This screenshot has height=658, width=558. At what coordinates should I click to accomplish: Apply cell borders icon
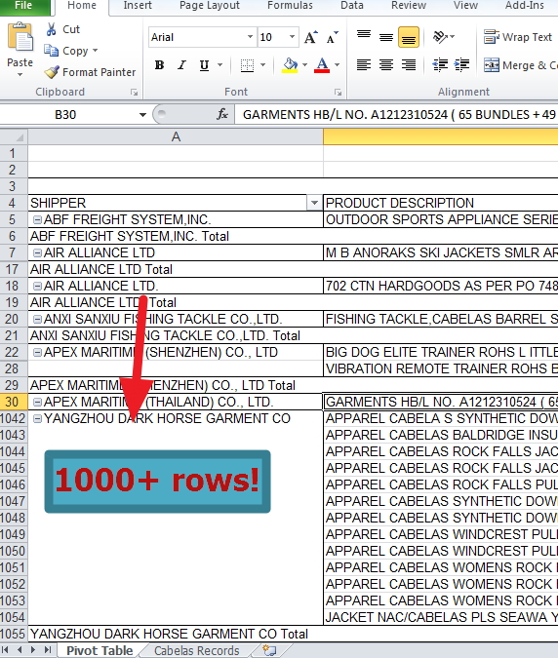tap(247, 65)
